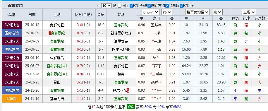Image resolution: width=268 pixels, height=111 pixels.
Task: Click odds value 31.13
Action: pos(204,25)
